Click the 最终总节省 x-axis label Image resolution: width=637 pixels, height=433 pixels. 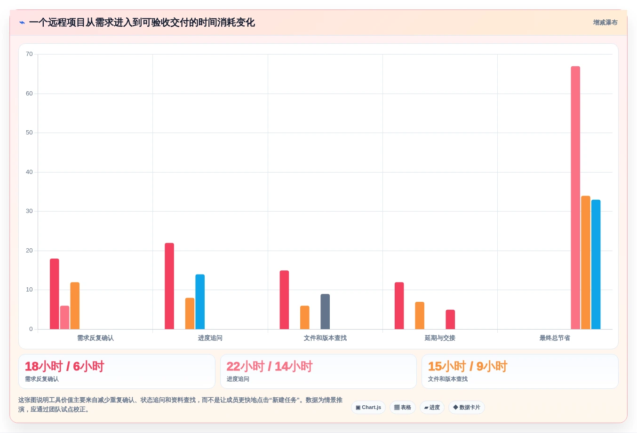tap(555, 338)
